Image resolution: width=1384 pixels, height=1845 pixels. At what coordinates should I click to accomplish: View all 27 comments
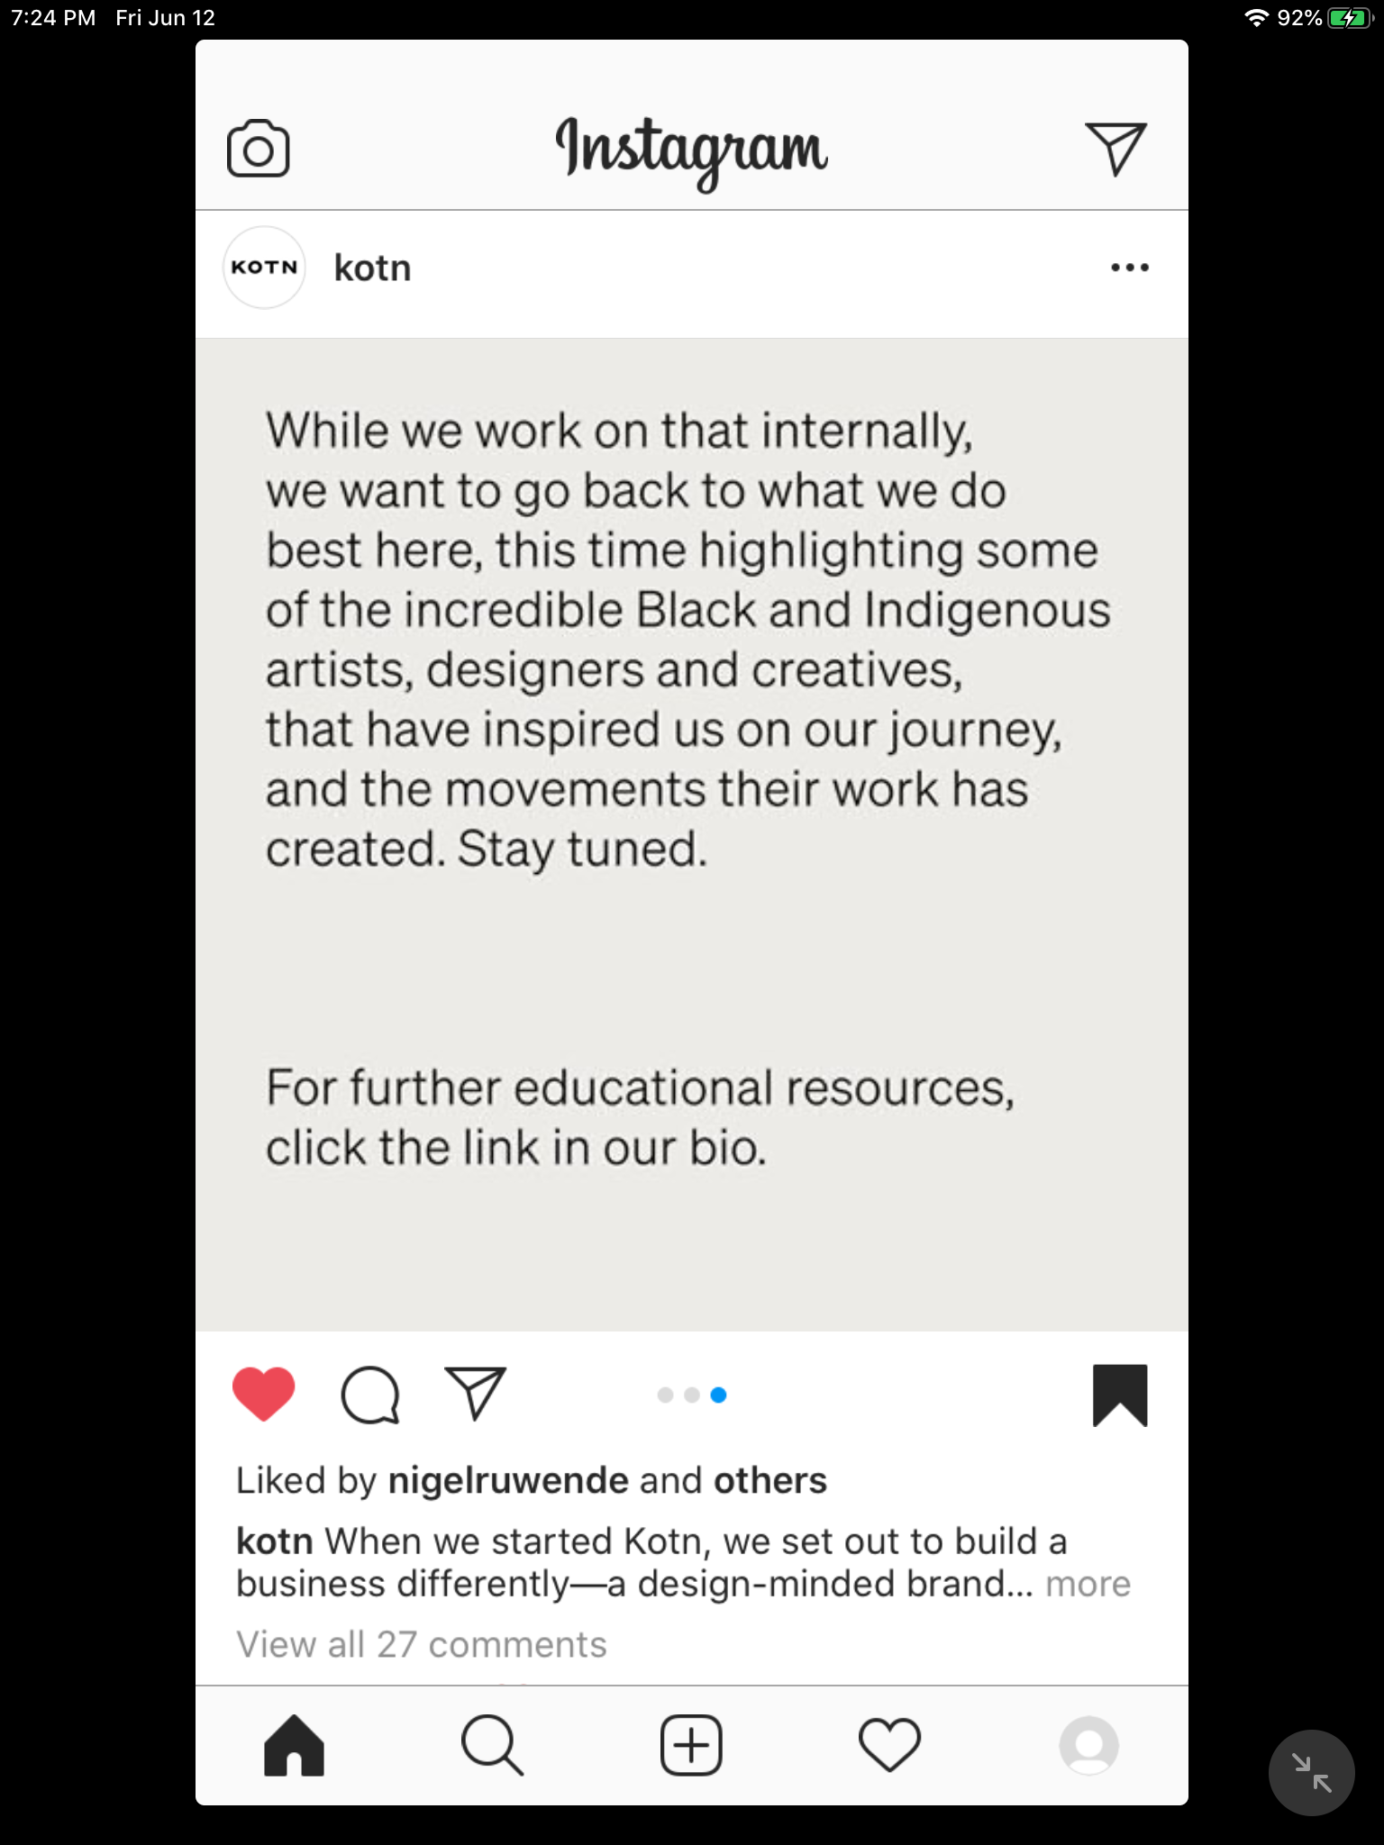click(421, 1644)
